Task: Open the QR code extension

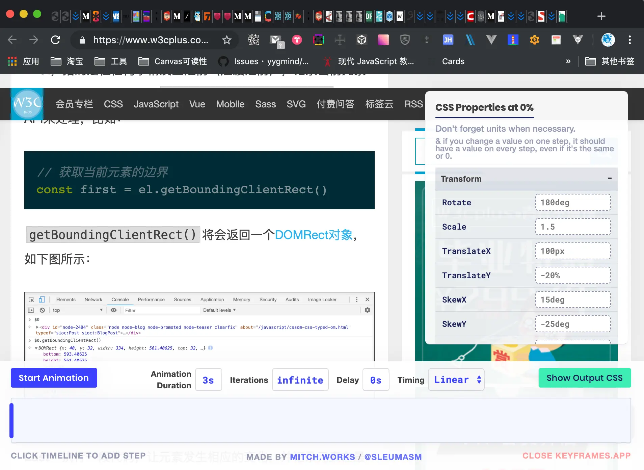Action: (x=254, y=40)
